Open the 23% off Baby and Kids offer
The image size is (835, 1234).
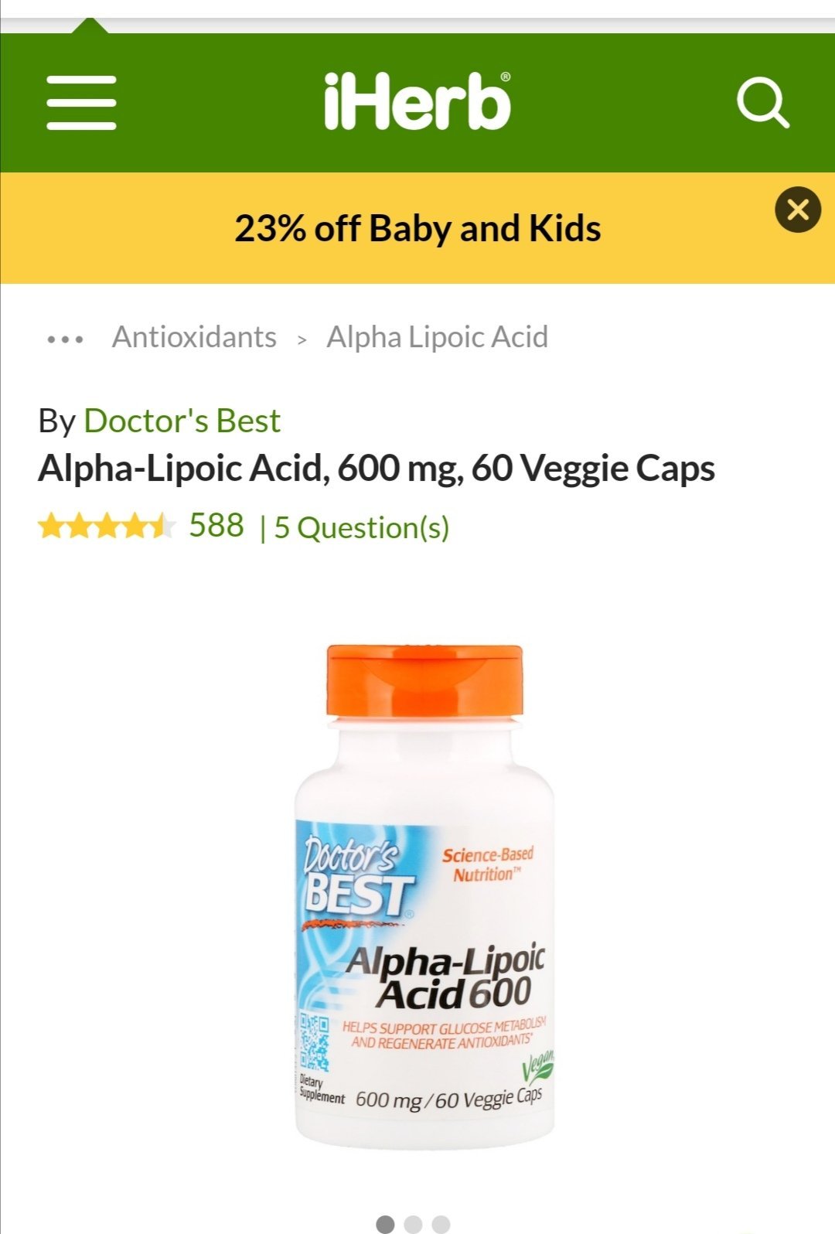(x=417, y=229)
